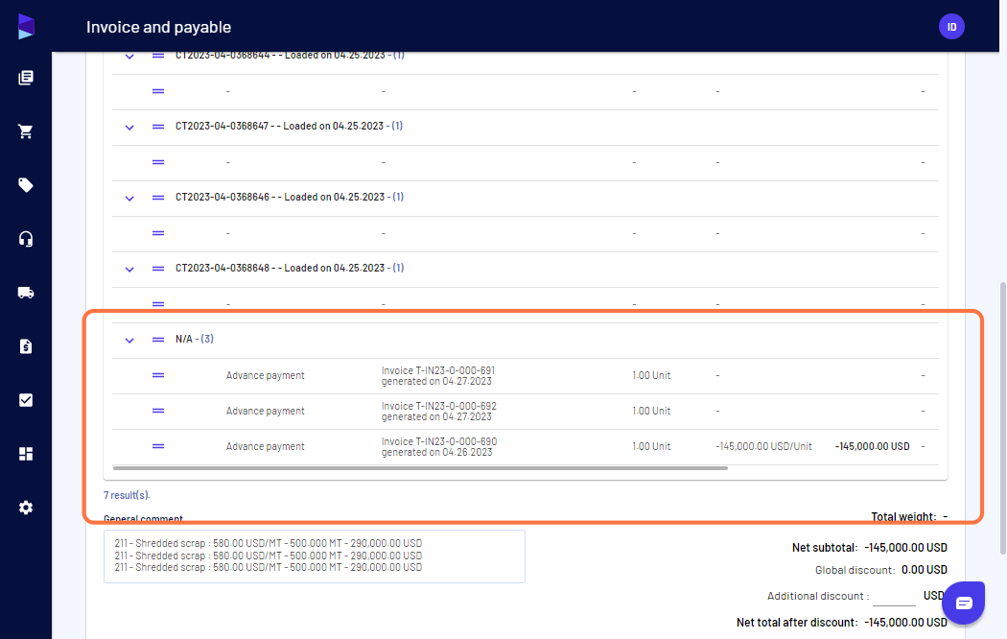The width and height of the screenshot is (1007, 639).
Task: Select text Invoice T-IN23-0-000-690
Action: coord(438,441)
